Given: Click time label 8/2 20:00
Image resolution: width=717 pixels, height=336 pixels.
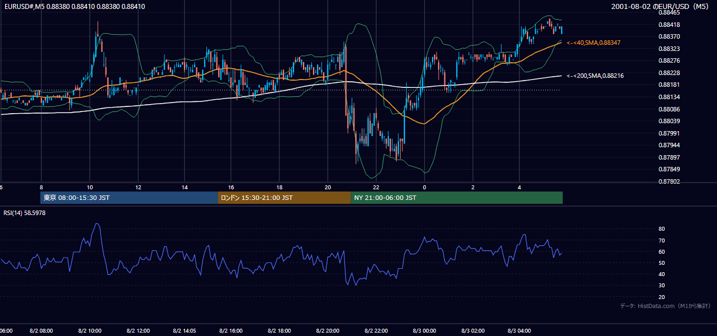Looking at the screenshot, I should click(328, 330).
